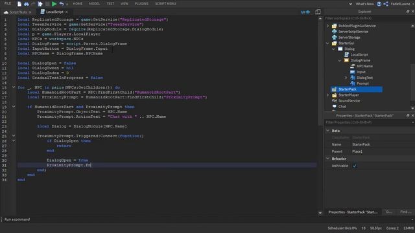Open the FILE menu
Screen dimensions: 415x233
[x=8, y=3]
